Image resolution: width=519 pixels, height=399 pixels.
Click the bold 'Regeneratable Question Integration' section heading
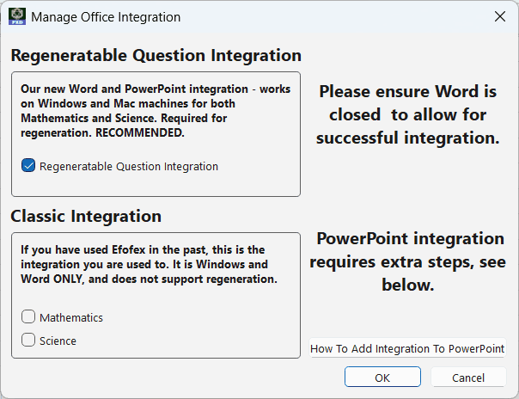[156, 56]
